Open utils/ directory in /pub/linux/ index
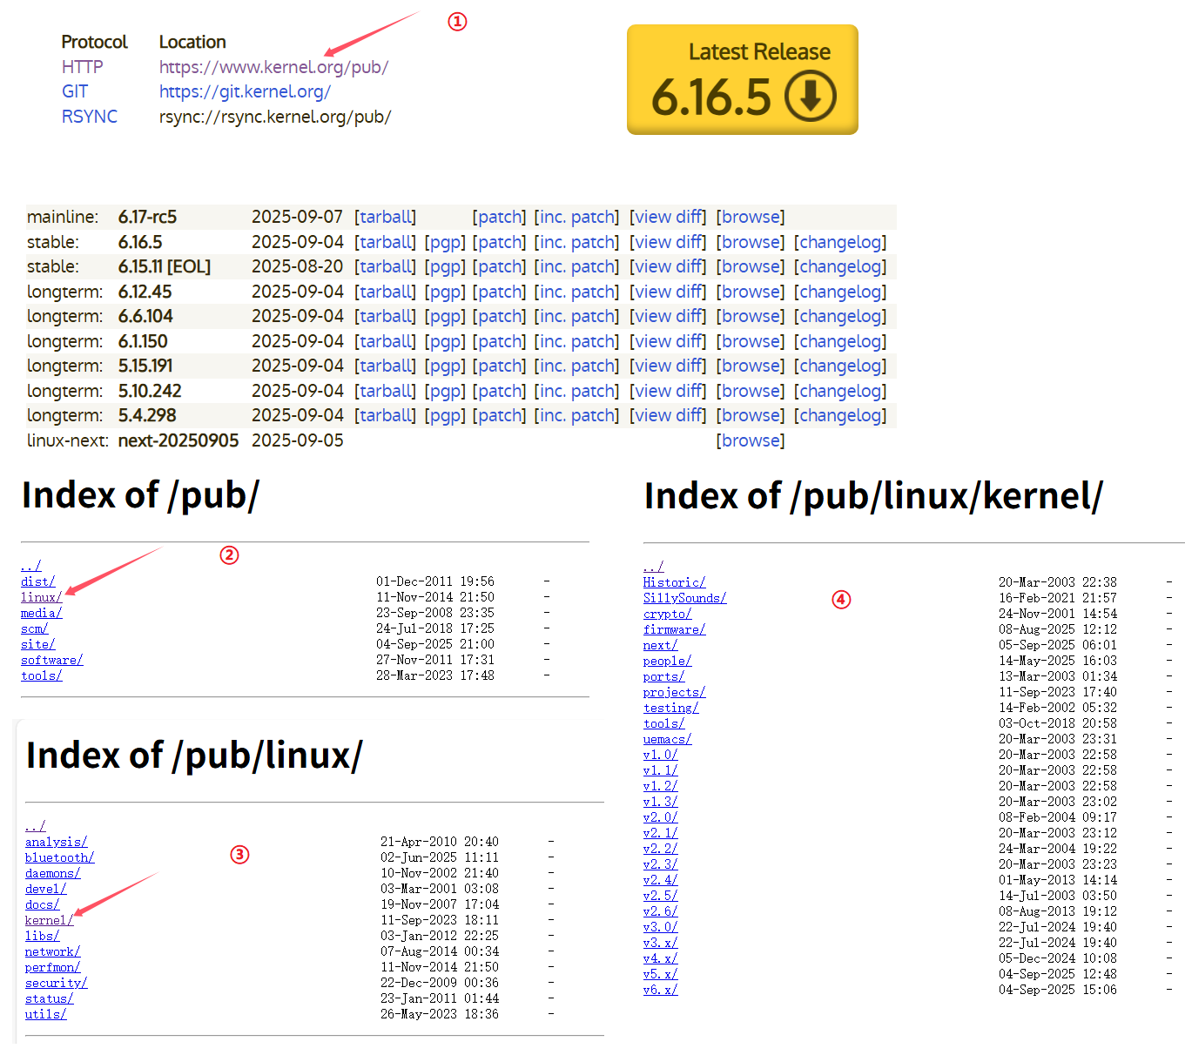Viewport: 1185px width, 1055px height. click(x=45, y=1014)
